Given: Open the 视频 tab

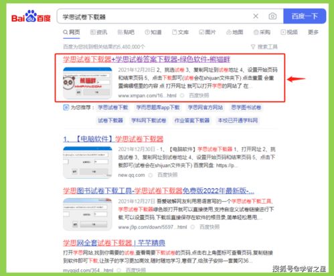Looking at the screenshot, I should 289,32.
